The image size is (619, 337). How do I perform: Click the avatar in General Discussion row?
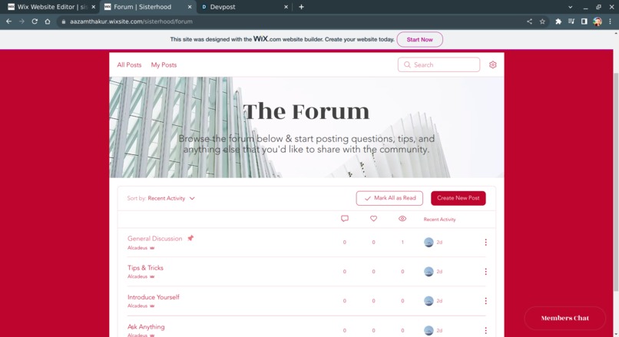click(429, 243)
